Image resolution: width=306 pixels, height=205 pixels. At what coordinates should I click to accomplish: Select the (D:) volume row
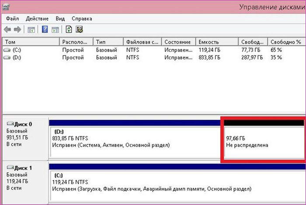click(154, 58)
